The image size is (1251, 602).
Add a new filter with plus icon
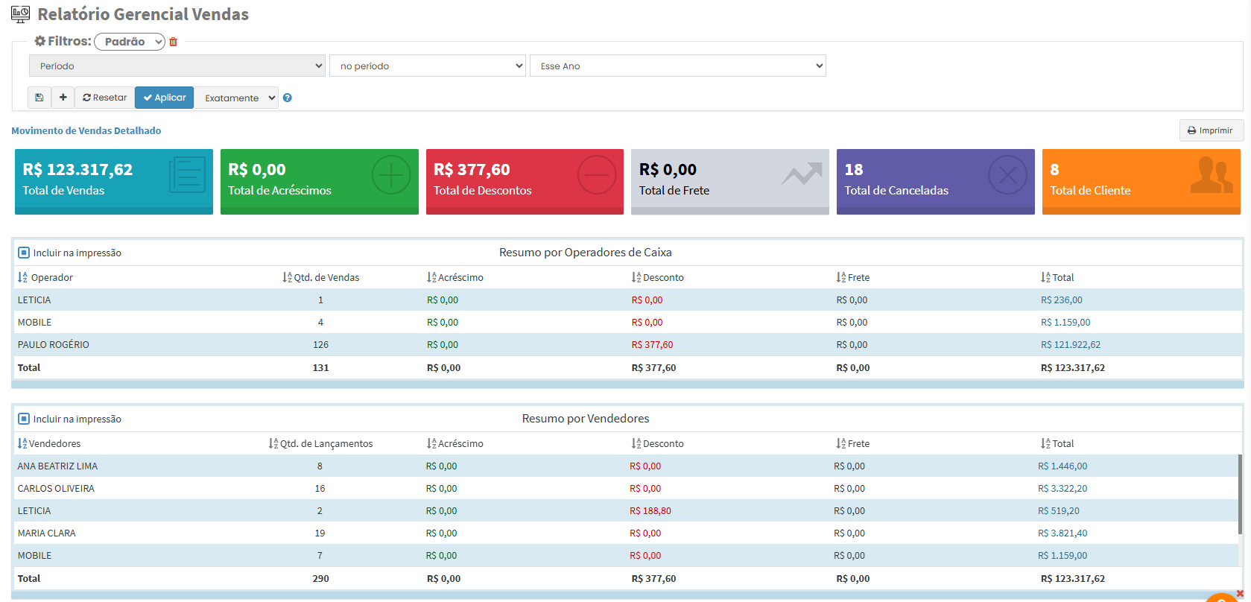pyautogui.click(x=63, y=98)
